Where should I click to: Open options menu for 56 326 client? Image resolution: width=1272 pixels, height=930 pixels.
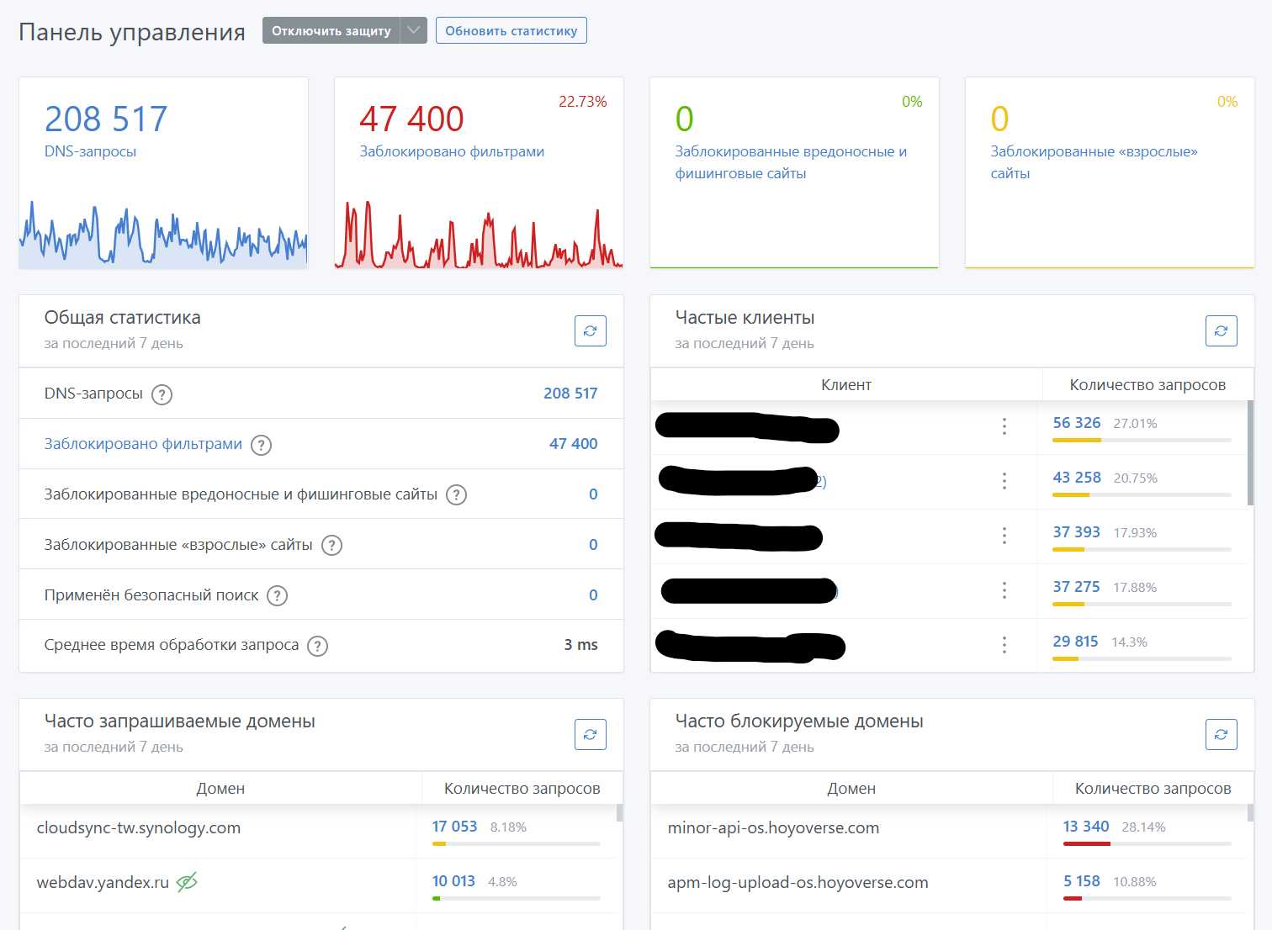click(1004, 426)
